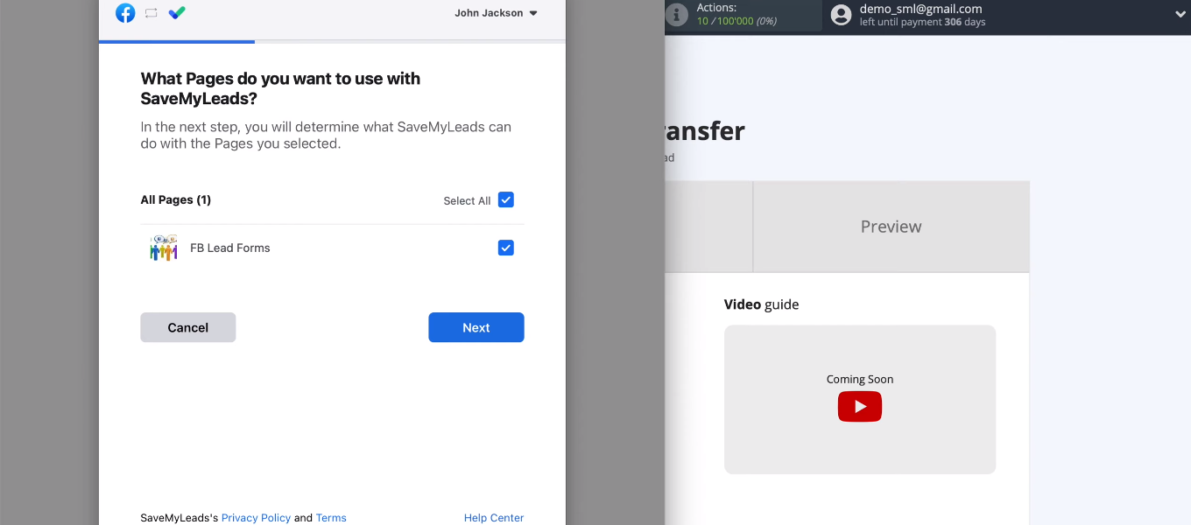Click the user avatar icon in top bar
Viewport: 1191px width, 525px height.
(842, 15)
